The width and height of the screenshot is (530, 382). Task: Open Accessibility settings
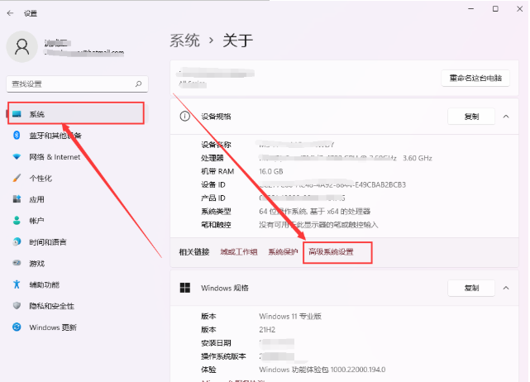click(x=44, y=284)
